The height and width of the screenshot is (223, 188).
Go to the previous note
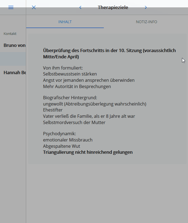(x=80, y=7)
